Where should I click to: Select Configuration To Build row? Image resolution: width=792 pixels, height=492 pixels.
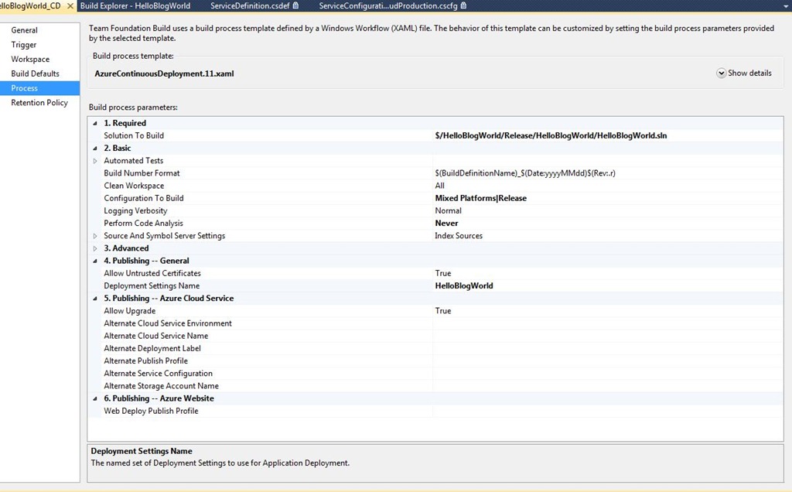[143, 198]
